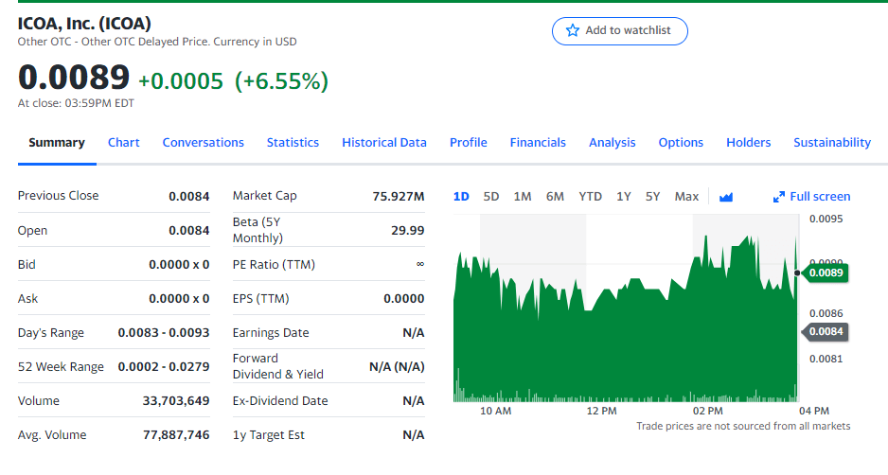
Task: Click the At close: 03:59PM EDT text
Action: pyautogui.click(x=76, y=103)
